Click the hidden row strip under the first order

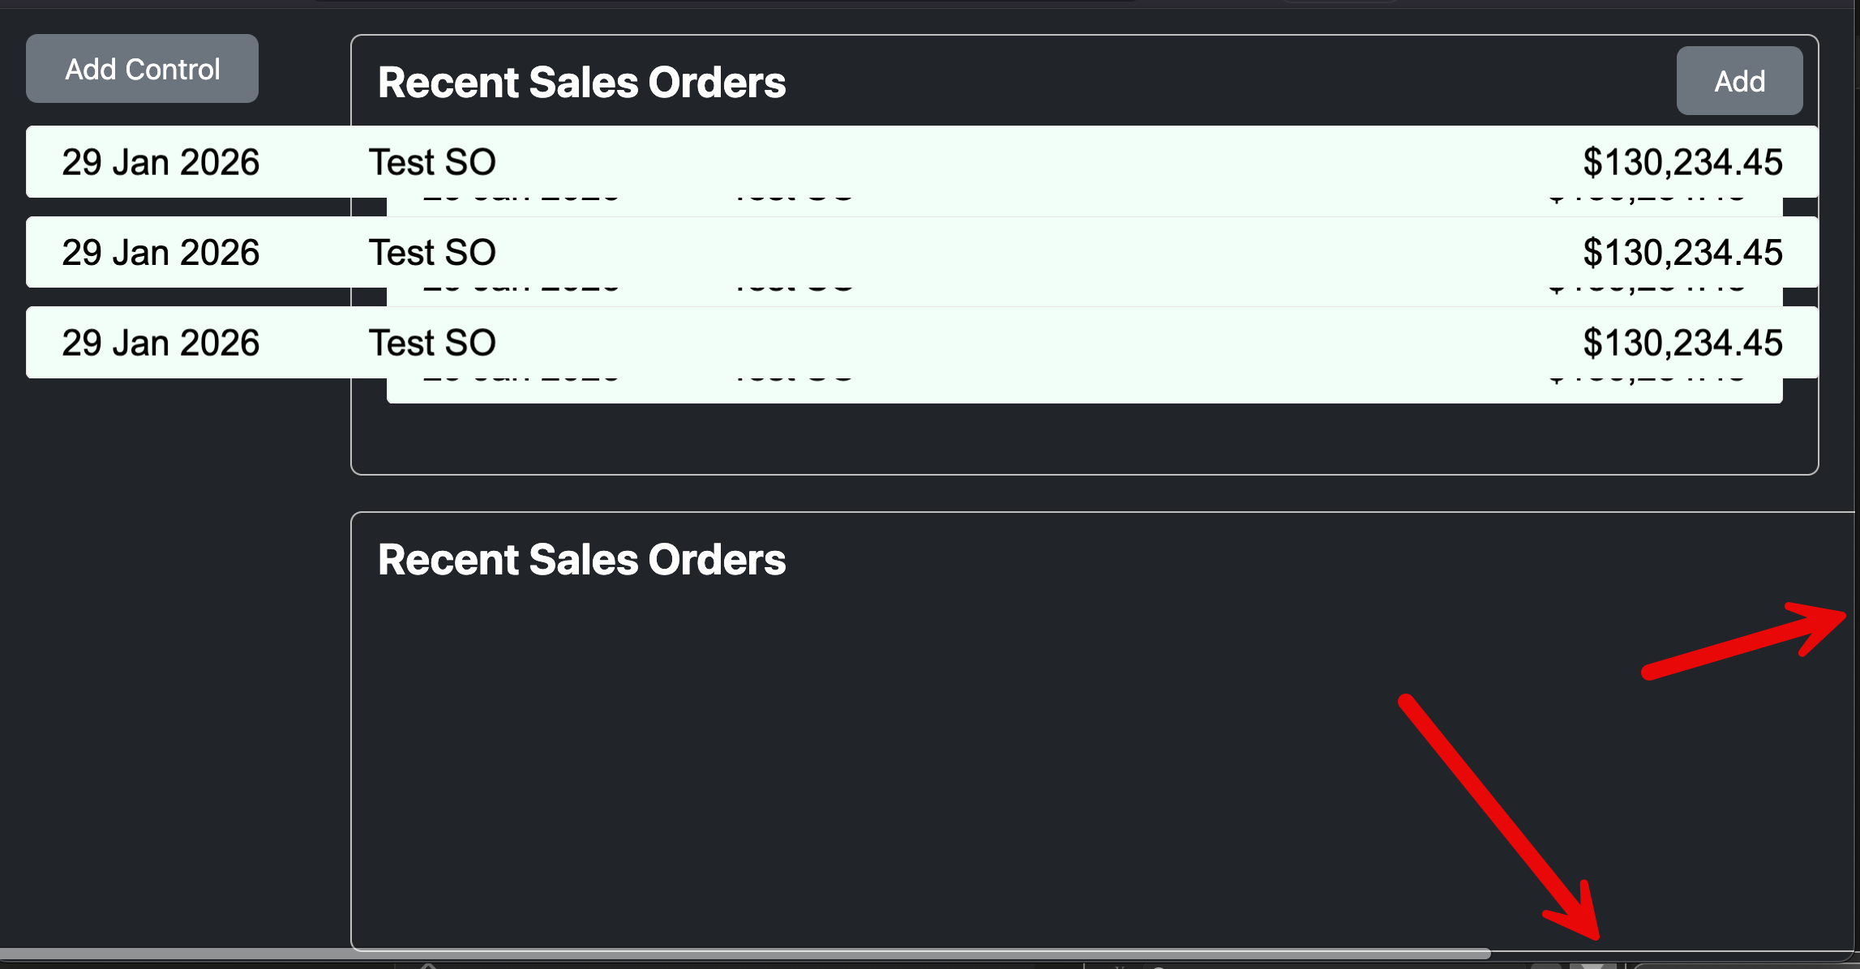(1054, 207)
